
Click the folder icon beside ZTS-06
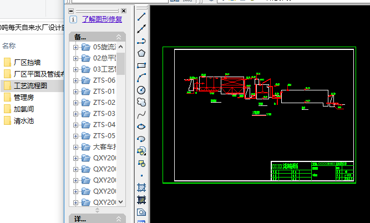pos(86,80)
